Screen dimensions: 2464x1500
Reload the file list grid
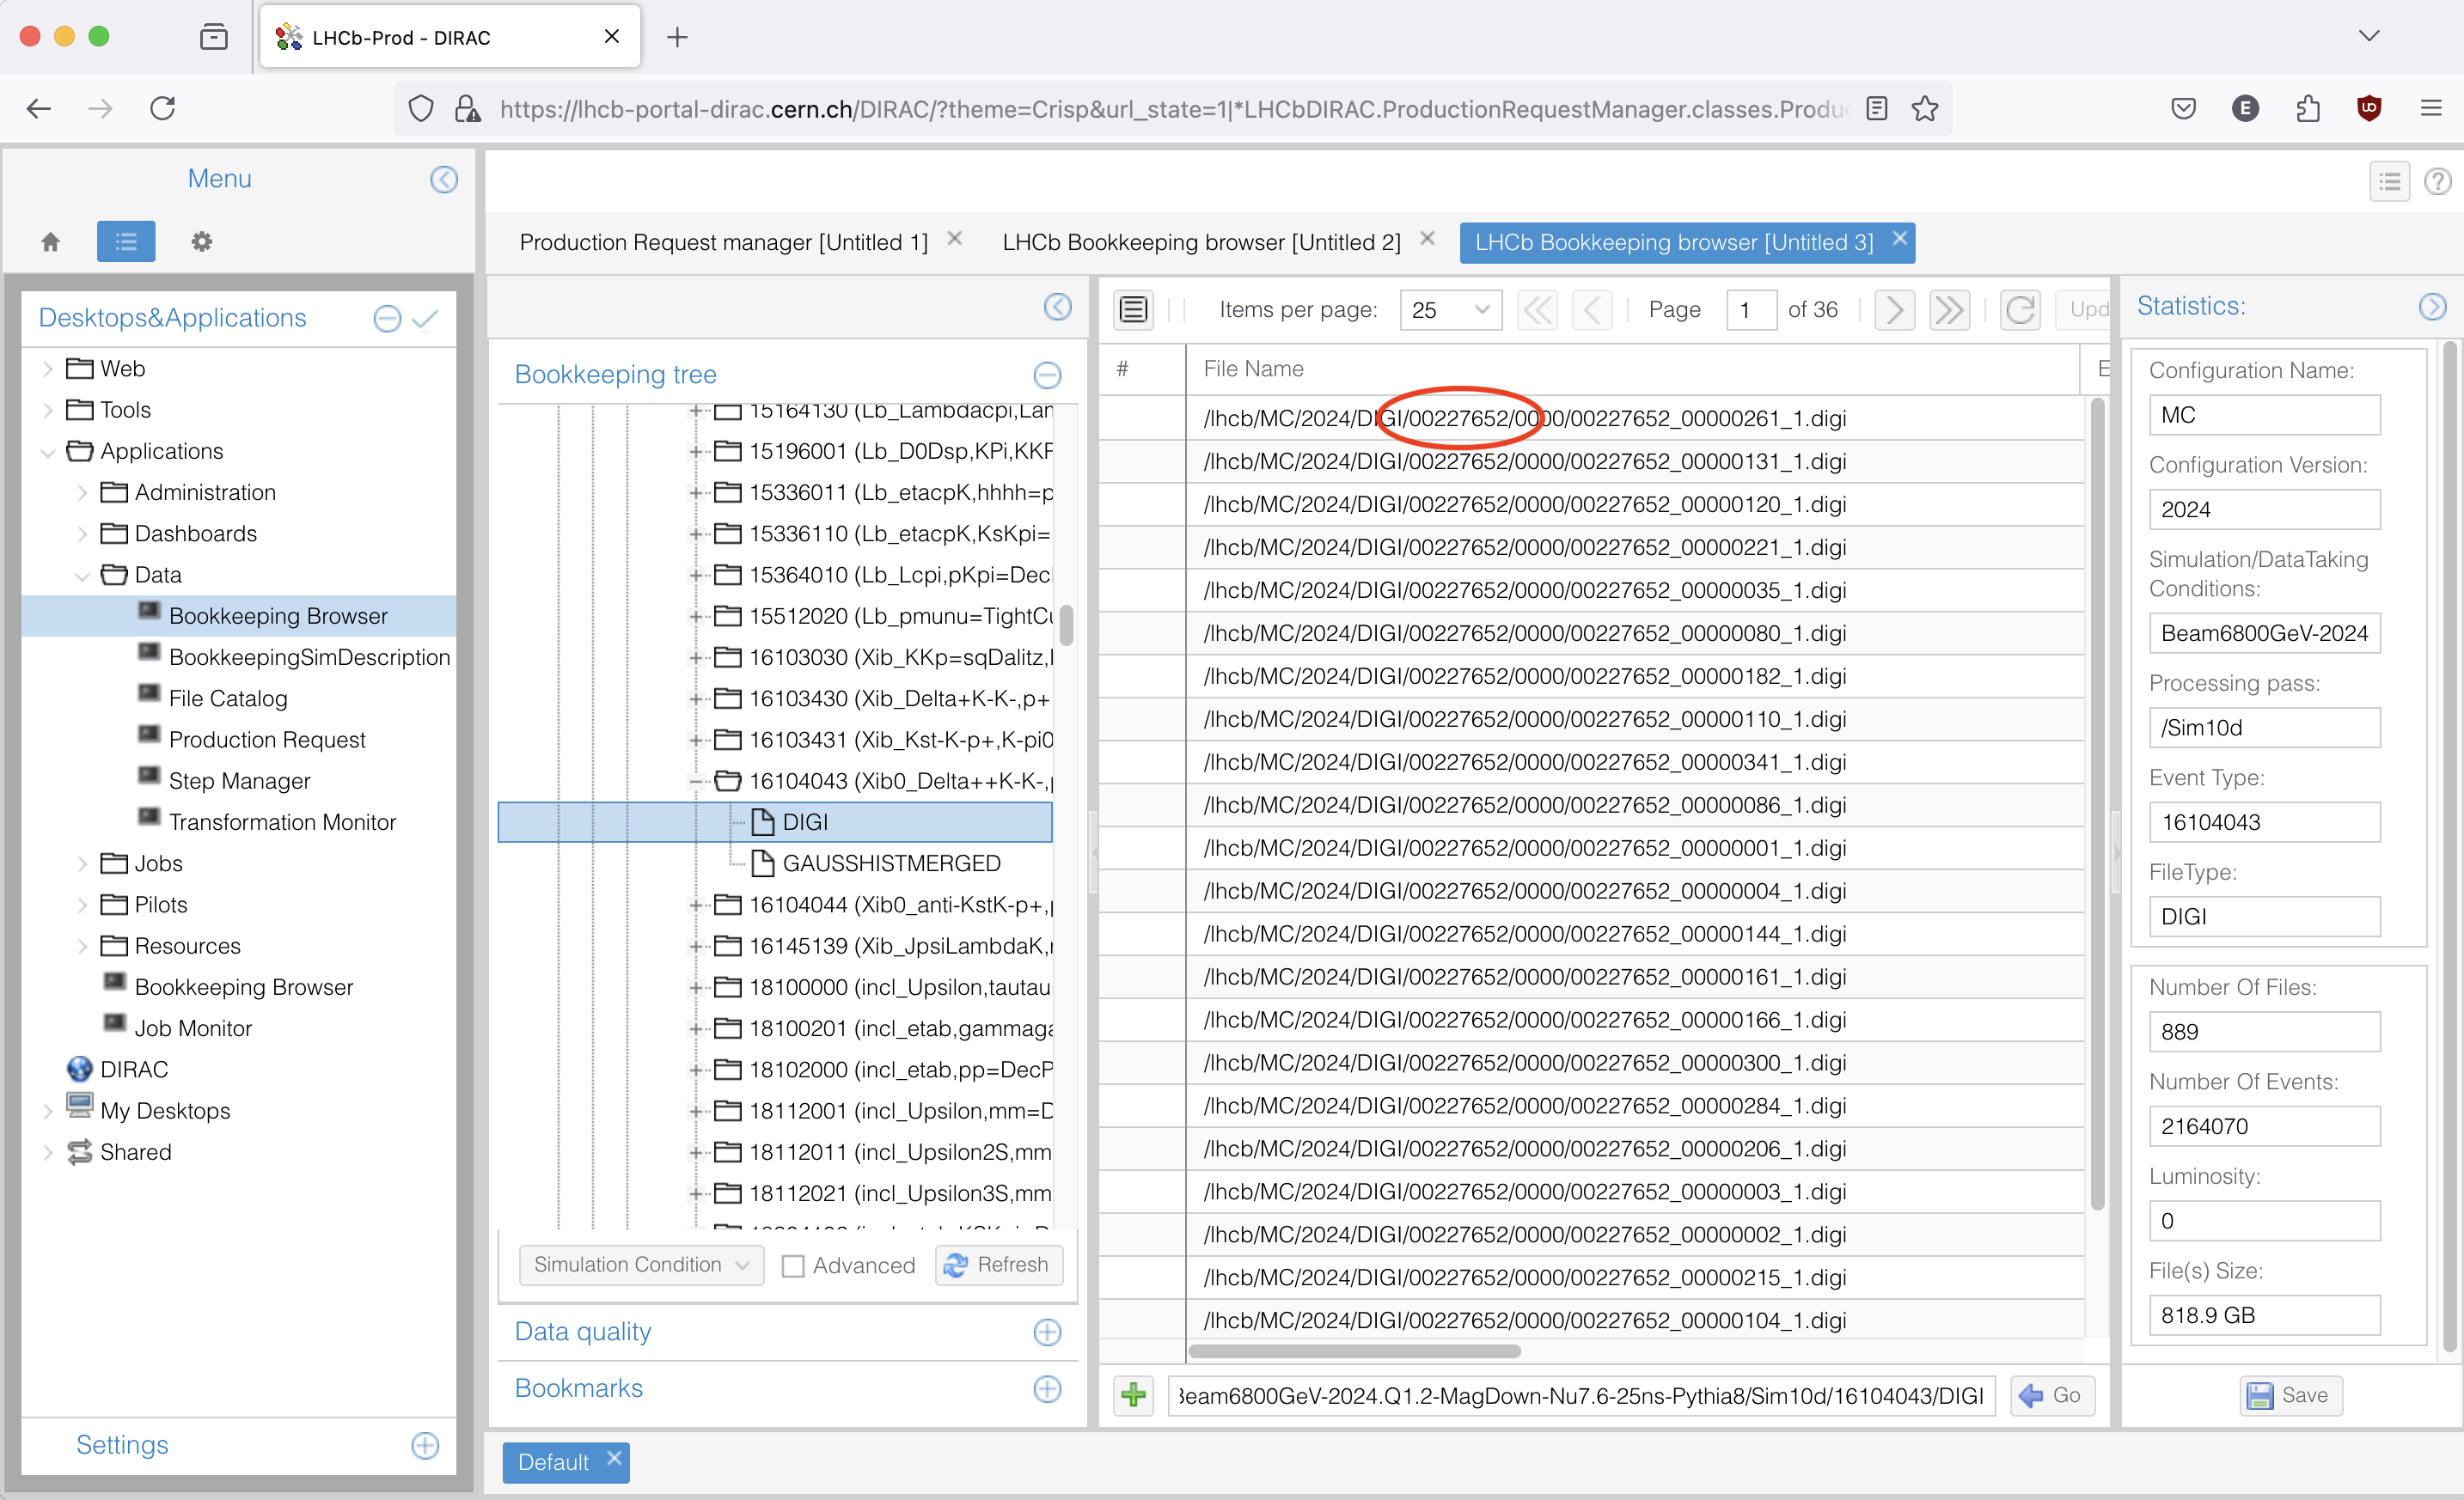2019,310
